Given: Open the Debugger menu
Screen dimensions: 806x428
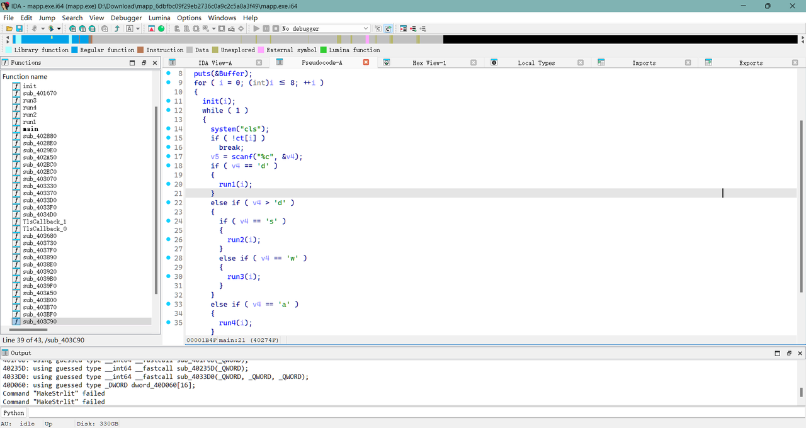Looking at the screenshot, I should 127,18.
